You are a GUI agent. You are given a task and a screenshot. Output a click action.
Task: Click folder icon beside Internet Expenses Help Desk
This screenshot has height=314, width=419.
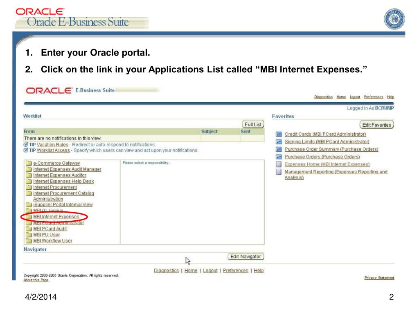[29, 181]
